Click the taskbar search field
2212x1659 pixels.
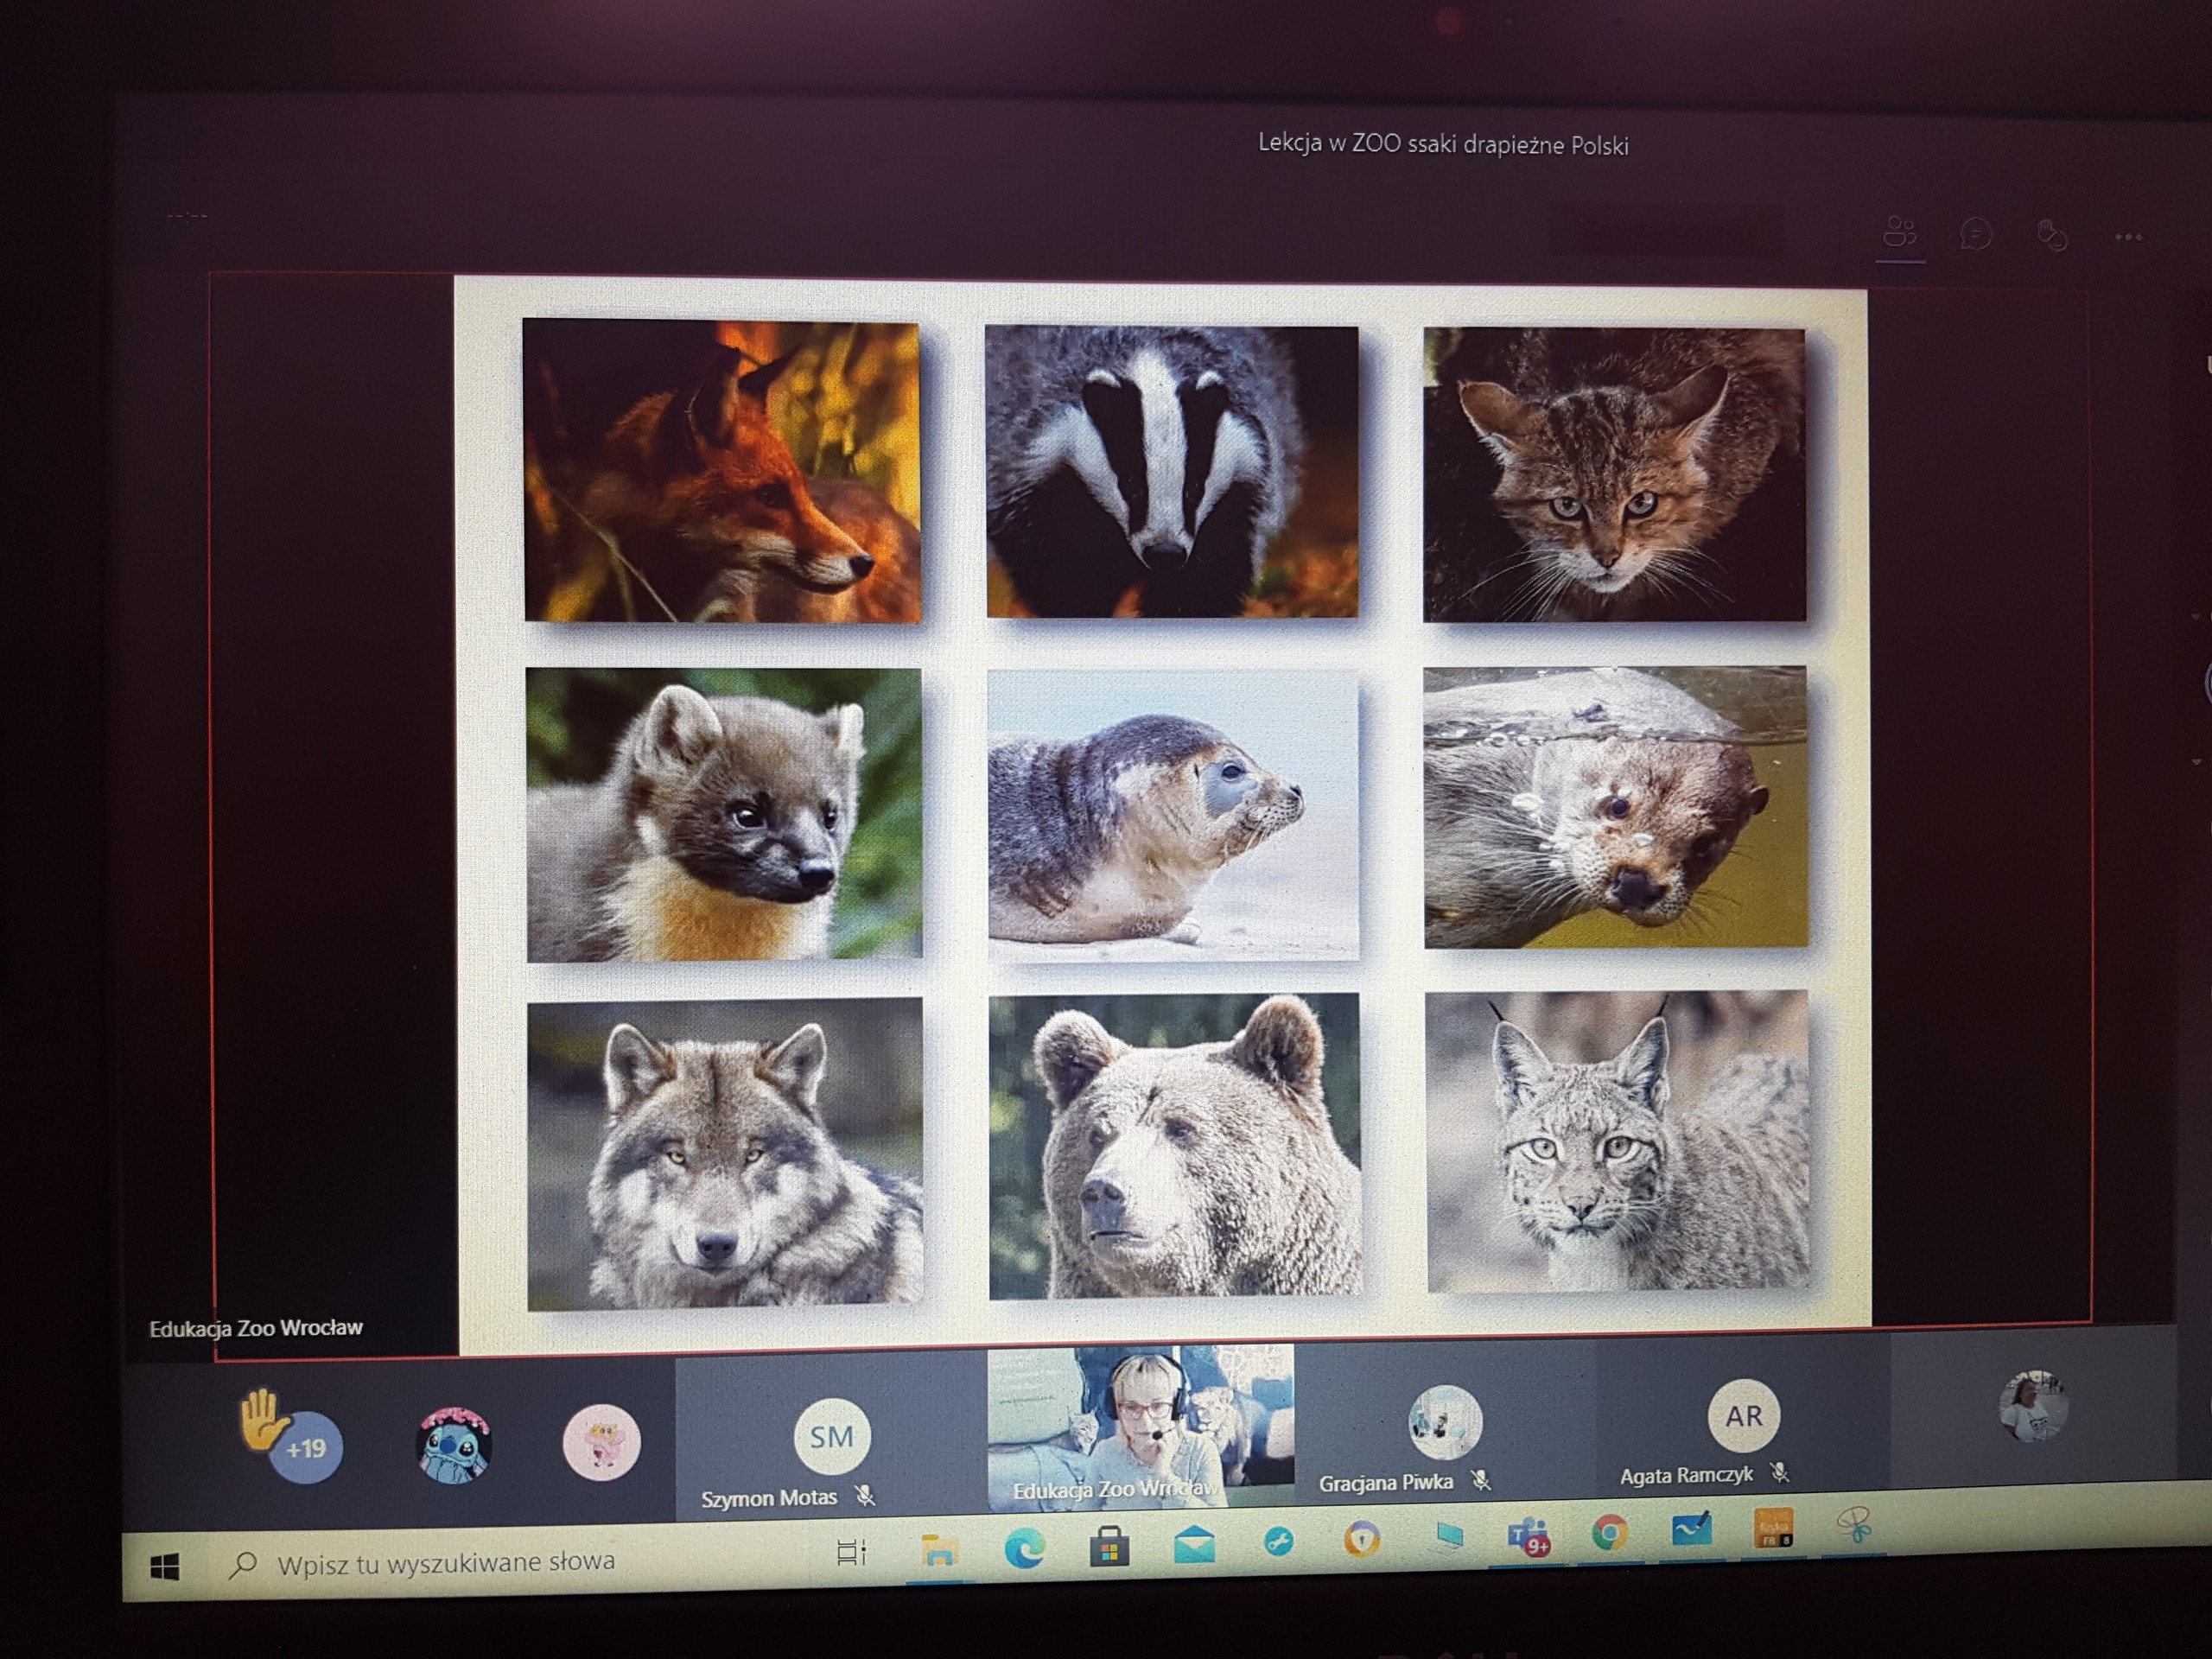tap(445, 1563)
